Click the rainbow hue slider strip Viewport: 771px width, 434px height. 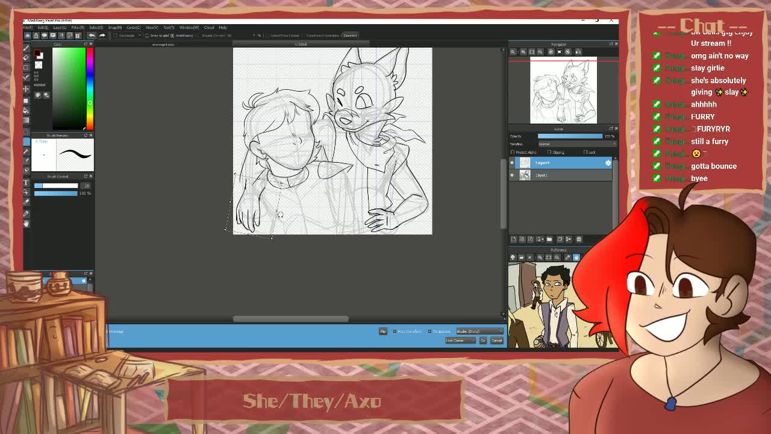point(90,87)
